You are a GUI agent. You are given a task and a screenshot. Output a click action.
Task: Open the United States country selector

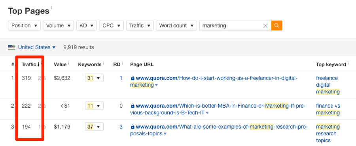pyautogui.click(x=37, y=47)
